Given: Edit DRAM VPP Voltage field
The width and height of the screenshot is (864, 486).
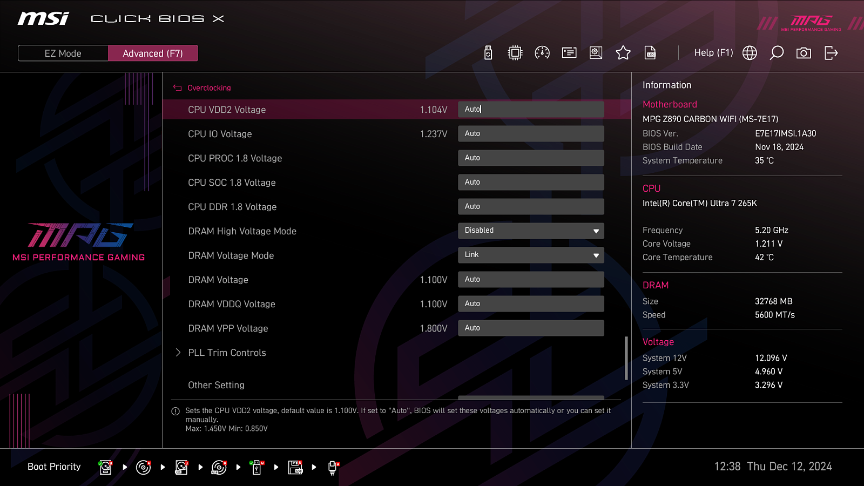Looking at the screenshot, I should (x=531, y=328).
